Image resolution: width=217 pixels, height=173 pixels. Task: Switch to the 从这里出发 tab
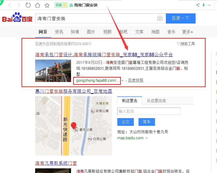(156, 101)
